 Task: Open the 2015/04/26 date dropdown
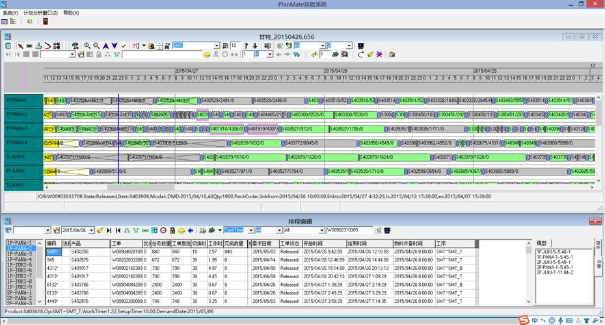(92, 230)
